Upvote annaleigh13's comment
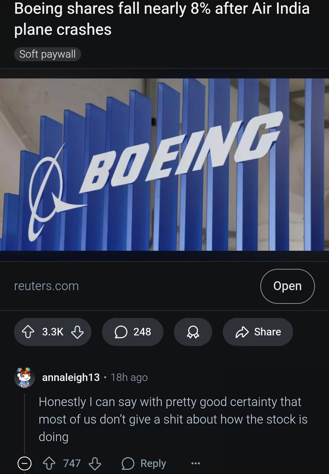This screenshot has width=329, height=474. pos(49,463)
